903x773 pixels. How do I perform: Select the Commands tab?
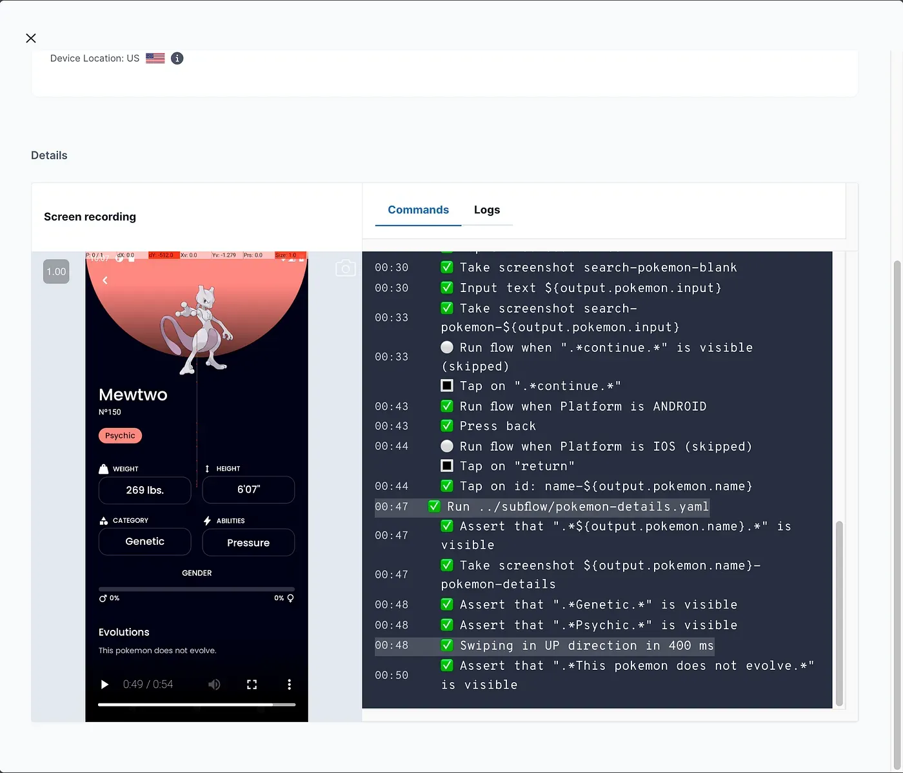pos(418,210)
